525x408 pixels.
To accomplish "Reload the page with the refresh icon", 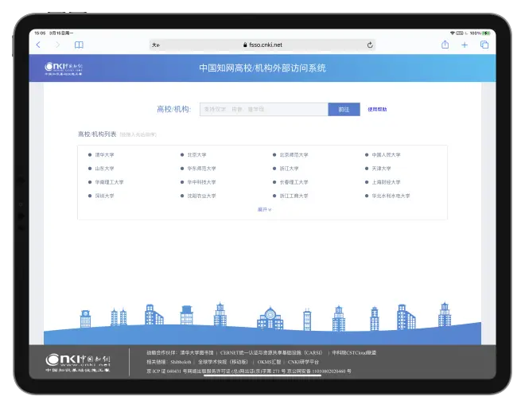I will [370, 45].
